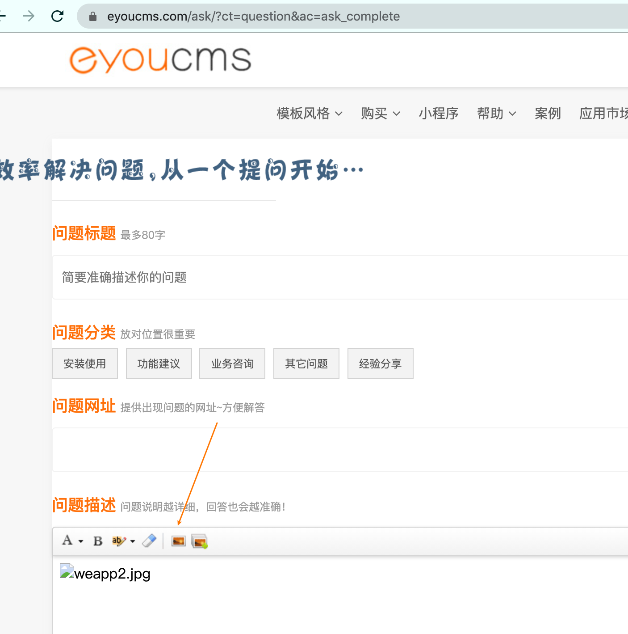Screen dimensions: 628x634
Task: Click the eyoucms logo
Action: (x=160, y=60)
